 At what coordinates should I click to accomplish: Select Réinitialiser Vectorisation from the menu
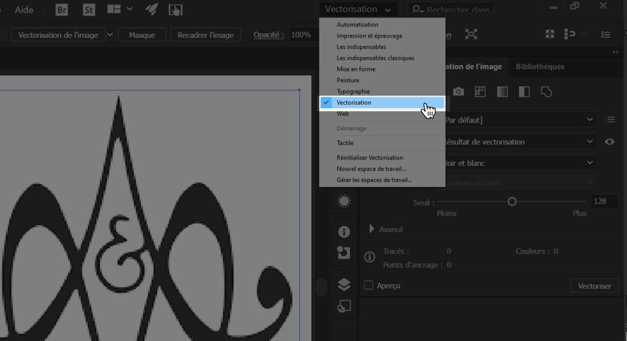click(x=369, y=157)
